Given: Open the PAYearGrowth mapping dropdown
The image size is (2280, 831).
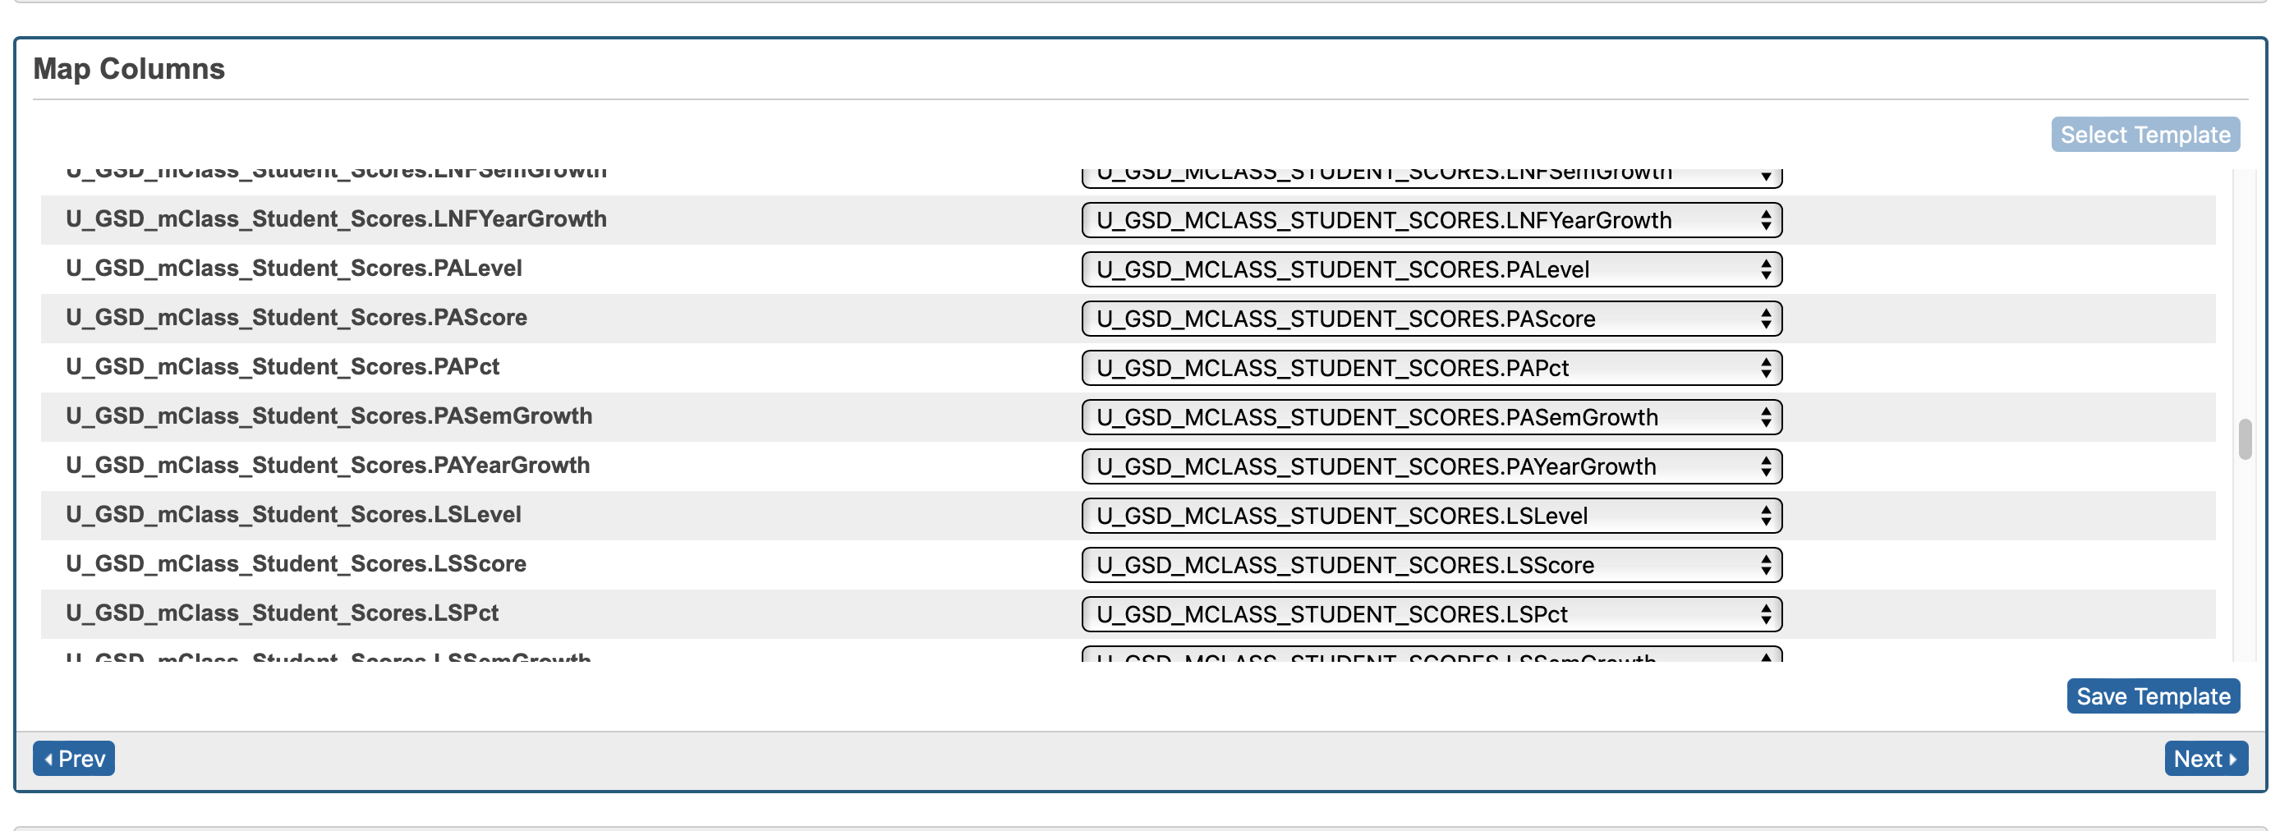Looking at the screenshot, I should [1430, 466].
